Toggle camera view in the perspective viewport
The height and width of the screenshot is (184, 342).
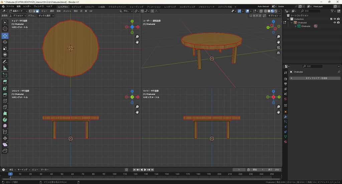(279, 48)
